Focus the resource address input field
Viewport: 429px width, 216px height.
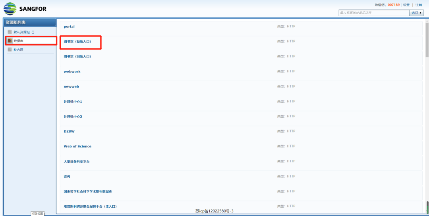pos(374,13)
